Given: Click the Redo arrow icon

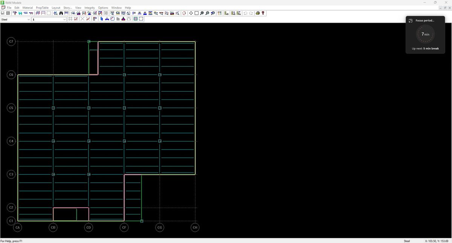Looking at the screenshot, I should (251, 12).
